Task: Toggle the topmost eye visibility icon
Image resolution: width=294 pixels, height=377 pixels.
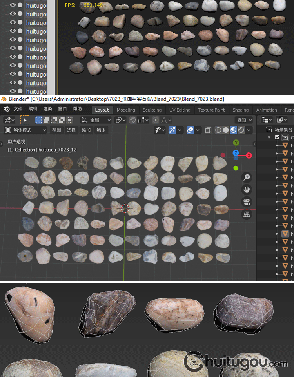Action: 13,5
